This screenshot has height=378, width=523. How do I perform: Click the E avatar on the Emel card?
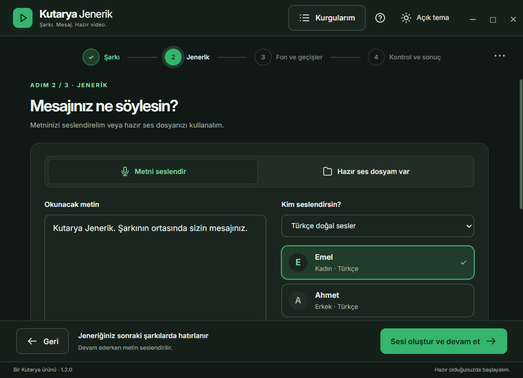[x=298, y=263]
